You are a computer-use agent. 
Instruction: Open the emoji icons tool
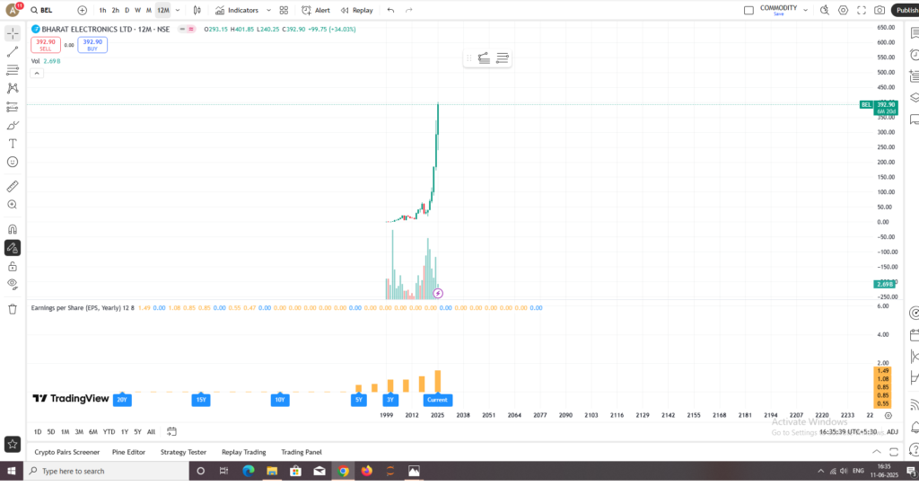(13, 162)
